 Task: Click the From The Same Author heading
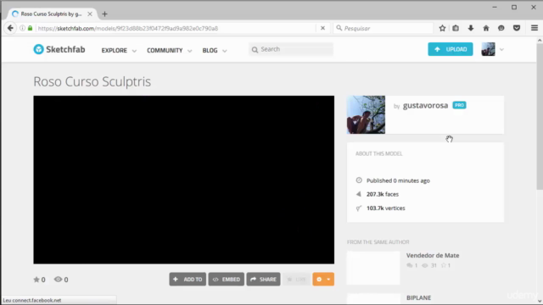(x=378, y=242)
